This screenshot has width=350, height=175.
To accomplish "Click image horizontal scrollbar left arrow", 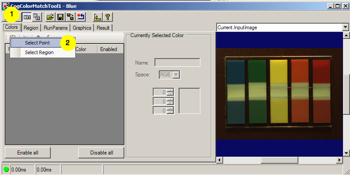I will pyautogui.click(x=219, y=160).
